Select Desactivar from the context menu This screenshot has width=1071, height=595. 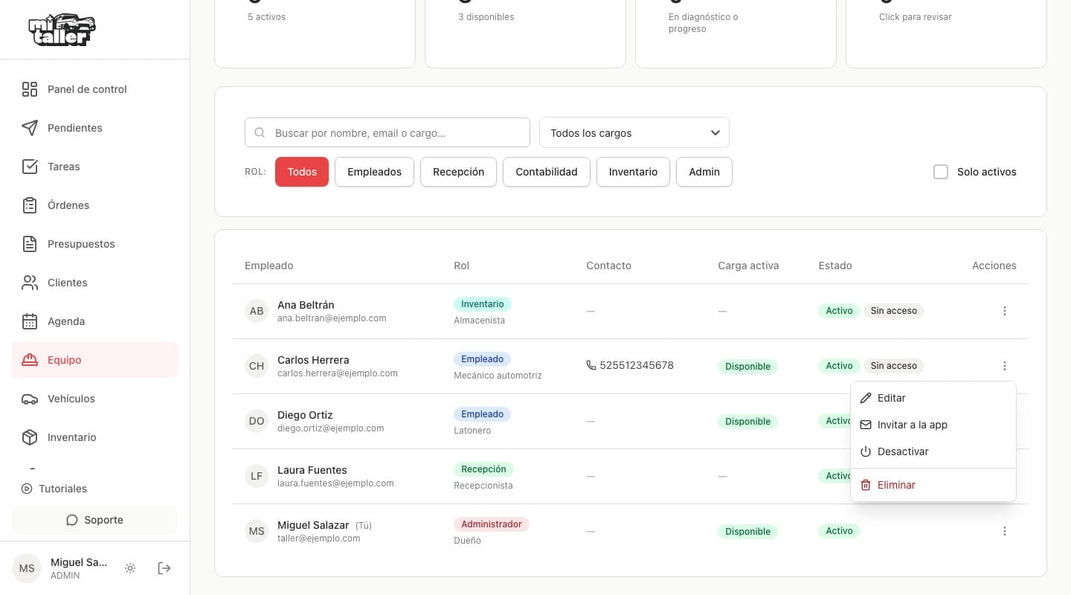[x=933, y=451]
